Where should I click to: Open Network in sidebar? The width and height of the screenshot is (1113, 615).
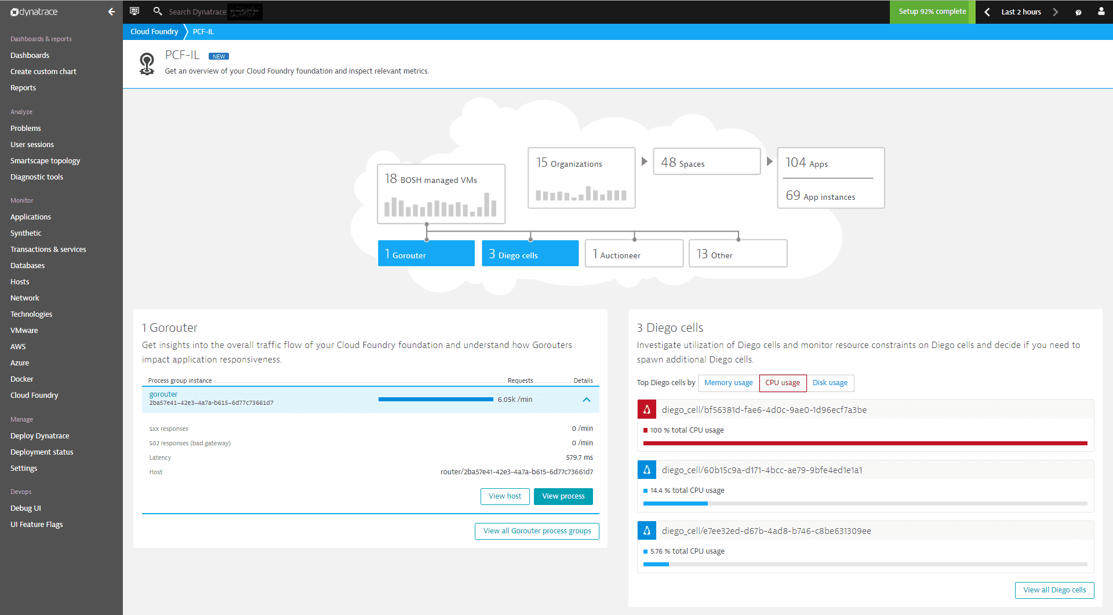[x=25, y=298]
